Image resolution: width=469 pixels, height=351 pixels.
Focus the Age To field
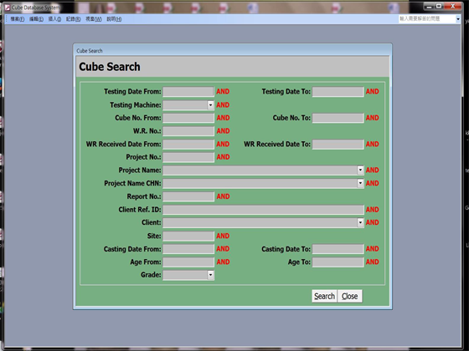338,262
